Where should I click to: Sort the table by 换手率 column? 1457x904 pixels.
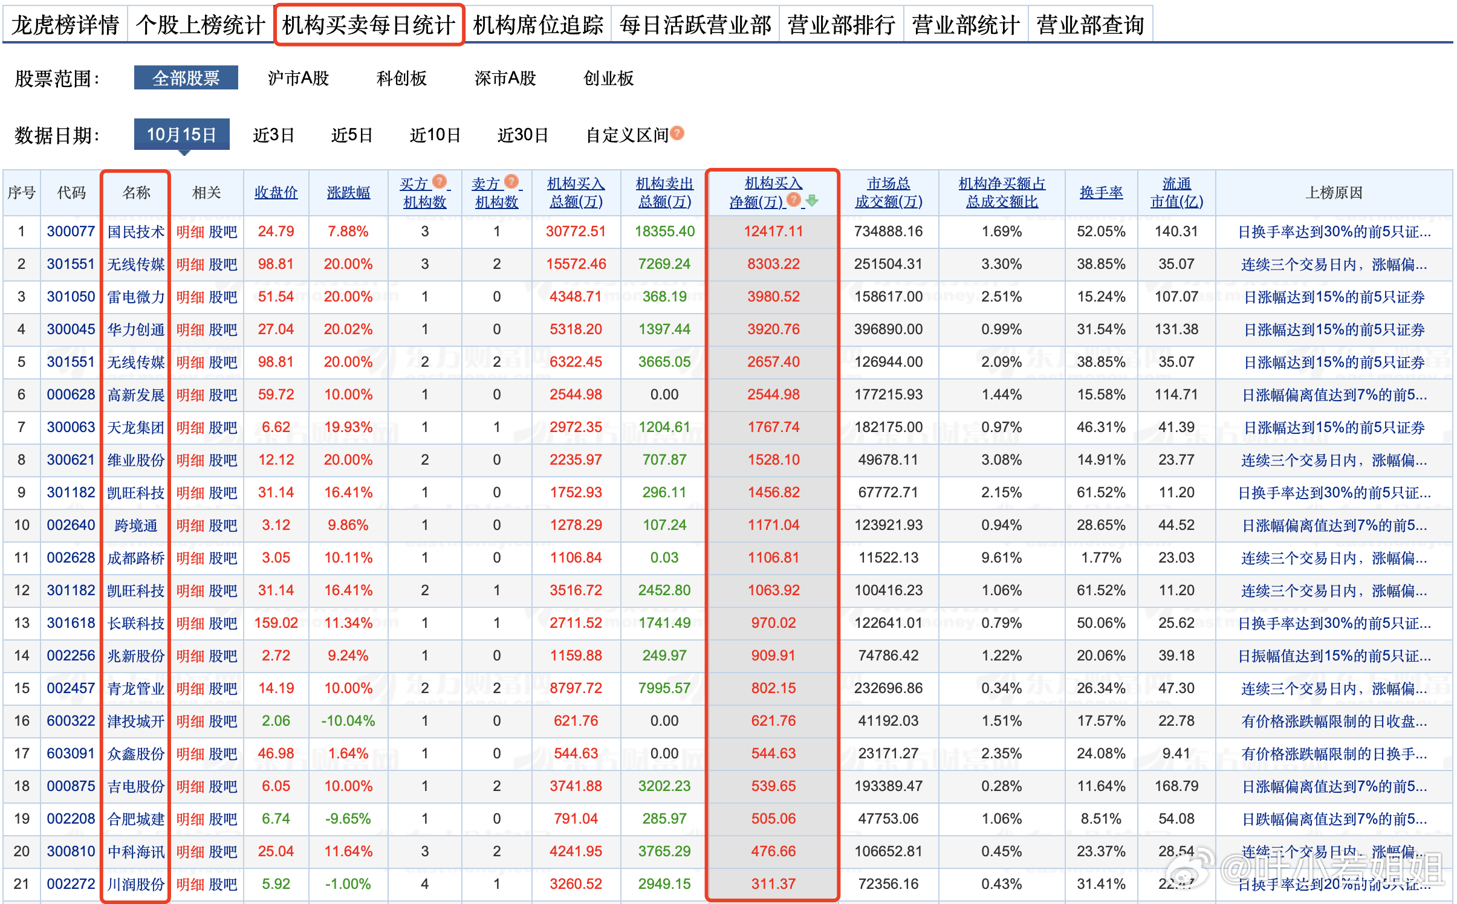coord(1100,192)
